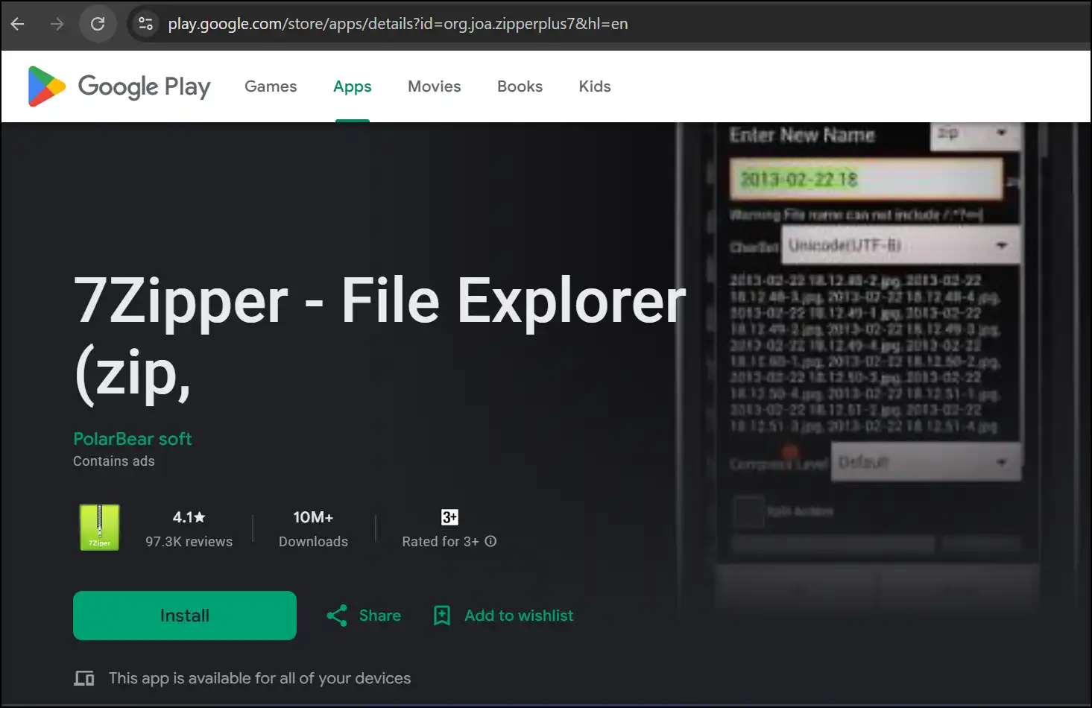
Task: Click the wishlist bookmark icon
Action: coord(442,616)
